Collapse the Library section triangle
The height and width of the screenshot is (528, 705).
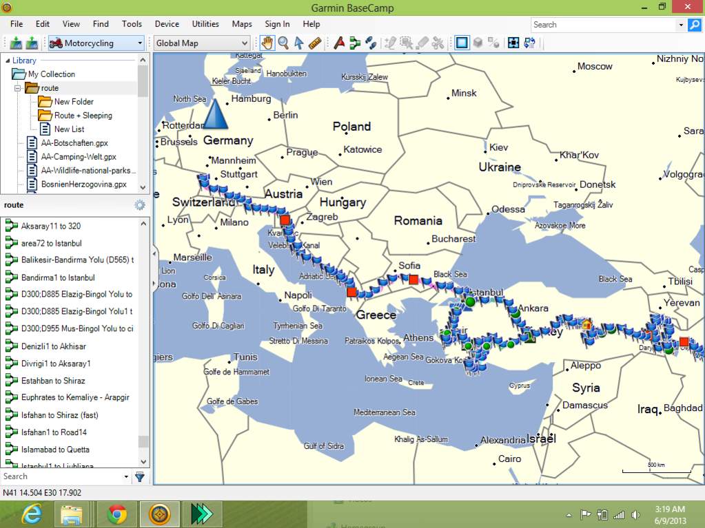click(7, 60)
